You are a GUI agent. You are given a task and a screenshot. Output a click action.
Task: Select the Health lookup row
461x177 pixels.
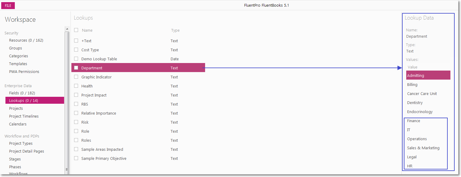point(138,86)
